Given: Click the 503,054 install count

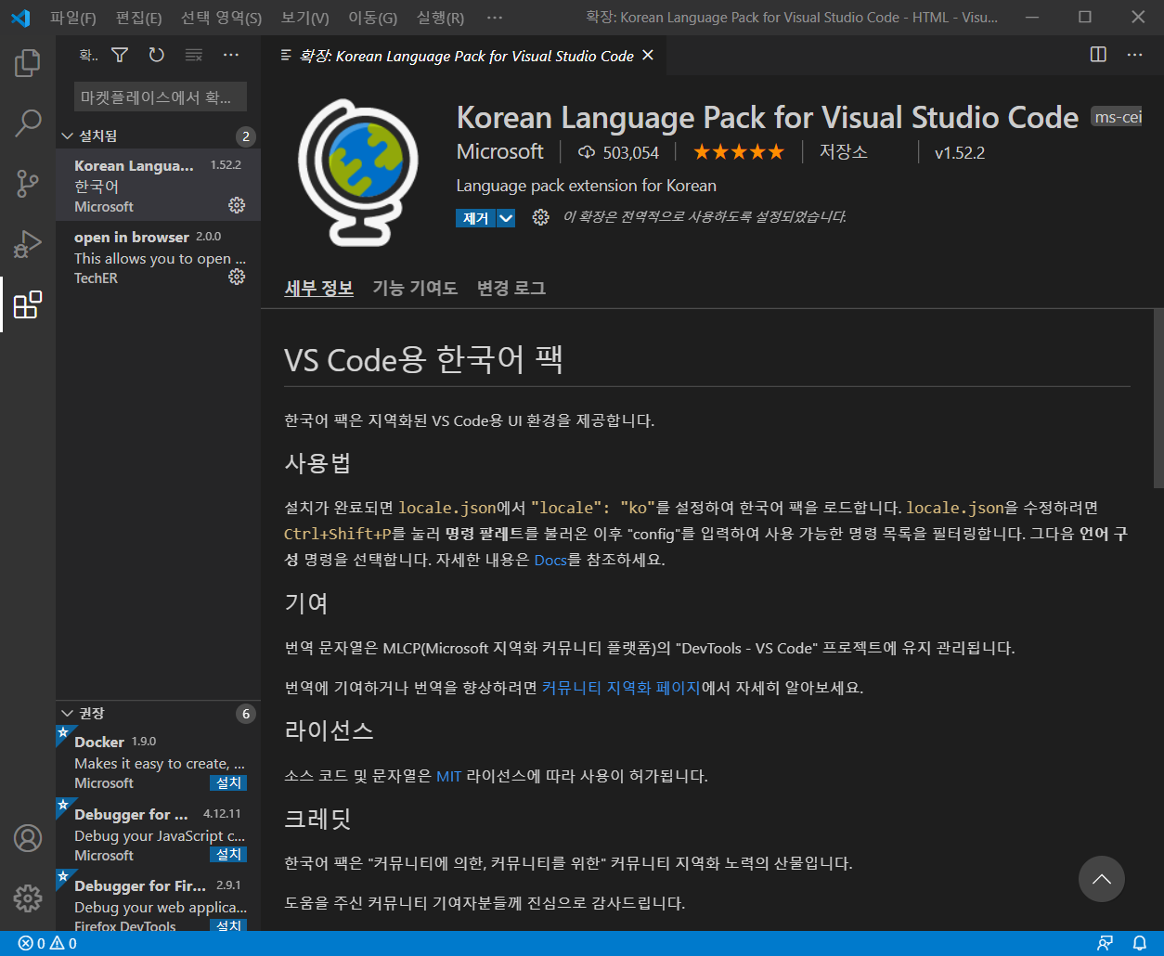Looking at the screenshot, I should tap(618, 152).
